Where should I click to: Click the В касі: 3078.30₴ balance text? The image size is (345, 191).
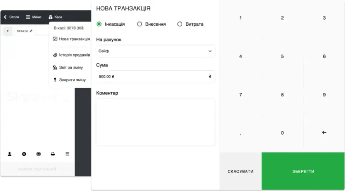[x=69, y=28]
